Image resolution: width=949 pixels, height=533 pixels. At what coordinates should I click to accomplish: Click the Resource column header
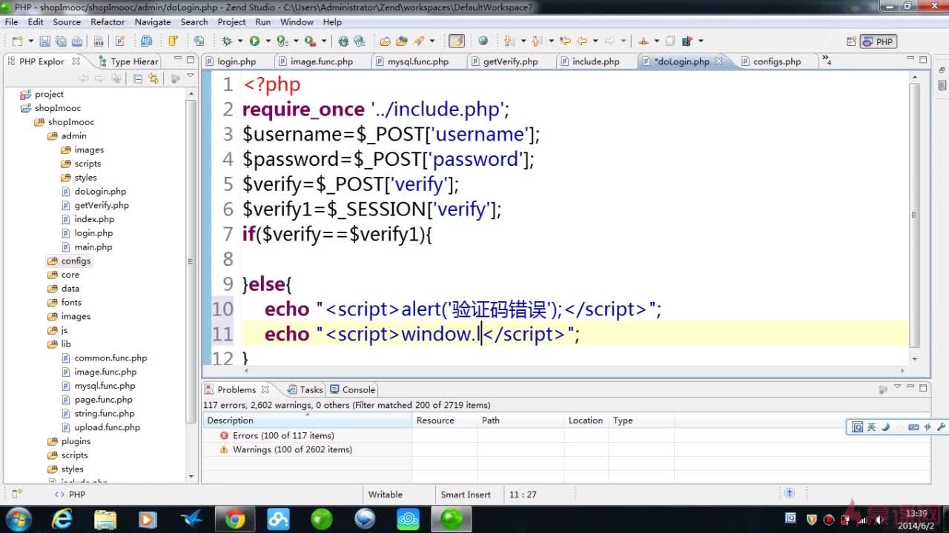(445, 420)
